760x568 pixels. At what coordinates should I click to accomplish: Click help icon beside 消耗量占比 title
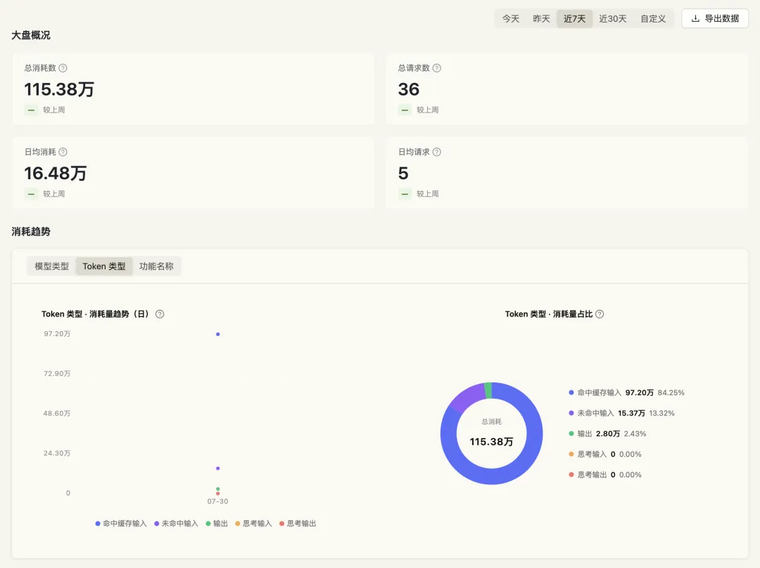tap(600, 314)
